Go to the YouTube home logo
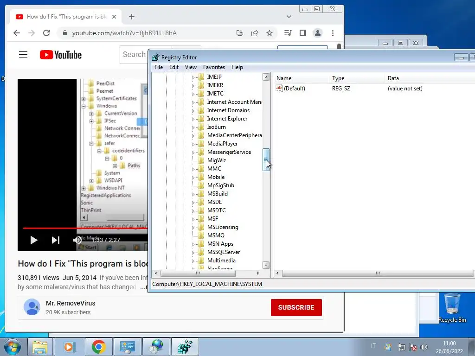This screenshot has width=475, height=356. click(x=61, y=55)
